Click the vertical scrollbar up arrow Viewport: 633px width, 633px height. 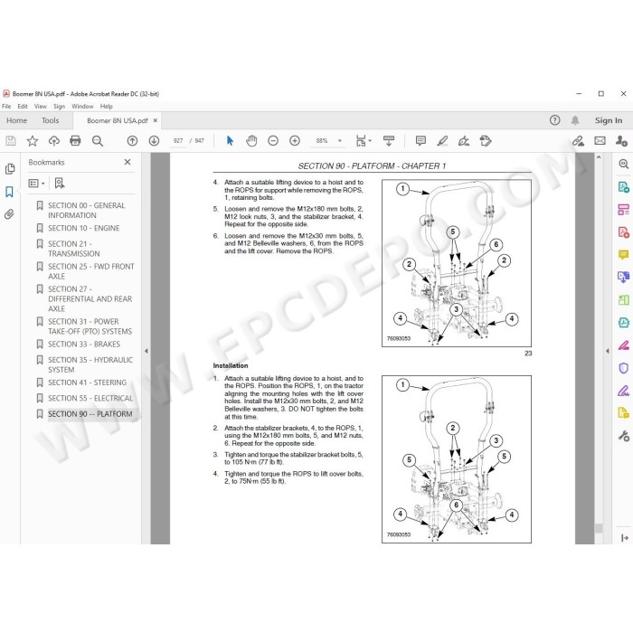[x=599, y=157]
